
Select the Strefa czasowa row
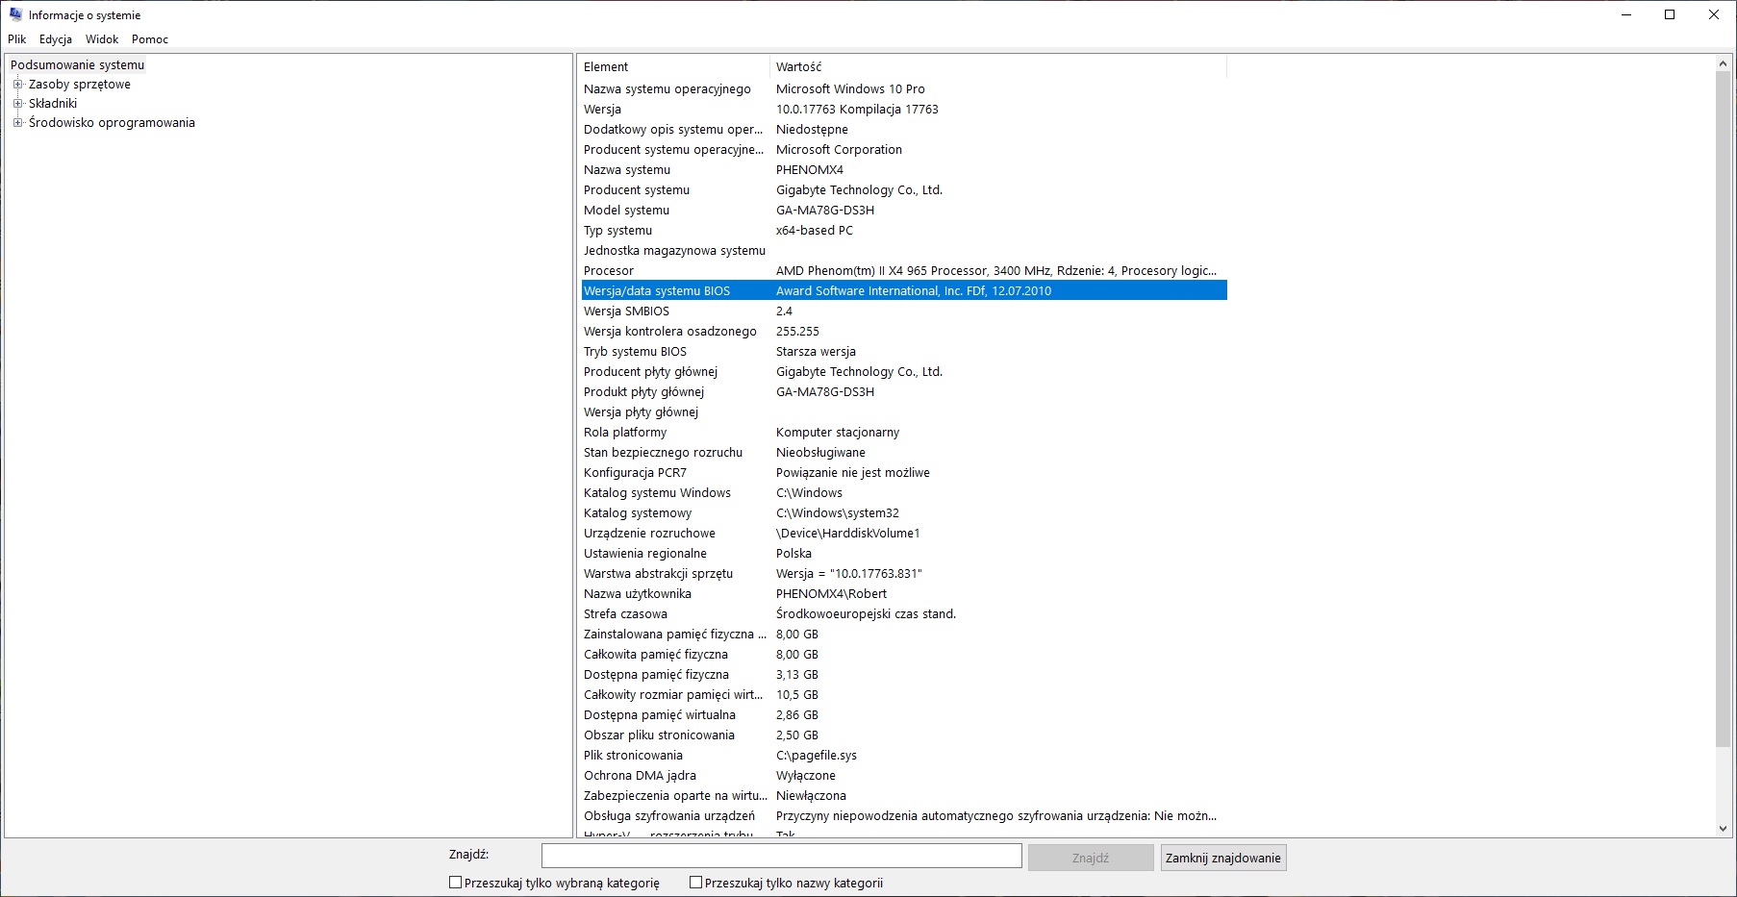(x=904, y=614)
